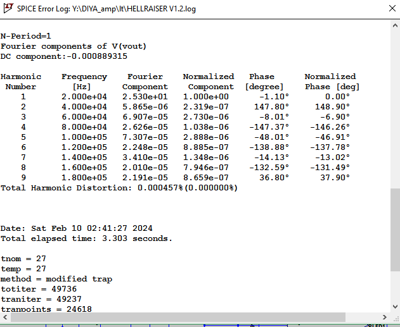This screenshot has width=400, height=327.
Task: Click phase value -1.10°
Action: tap(274, 97)
